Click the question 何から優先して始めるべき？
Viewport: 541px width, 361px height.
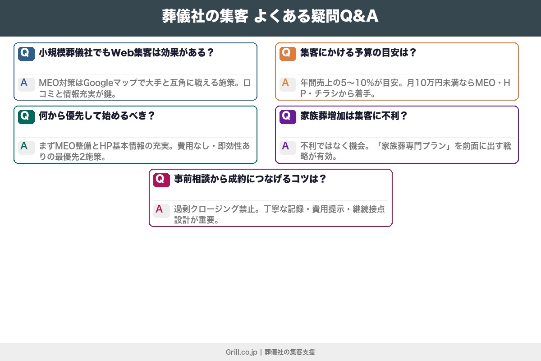click(97, 116)
